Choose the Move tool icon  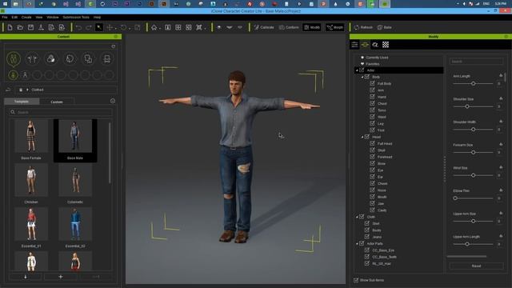tap(110, 28)
